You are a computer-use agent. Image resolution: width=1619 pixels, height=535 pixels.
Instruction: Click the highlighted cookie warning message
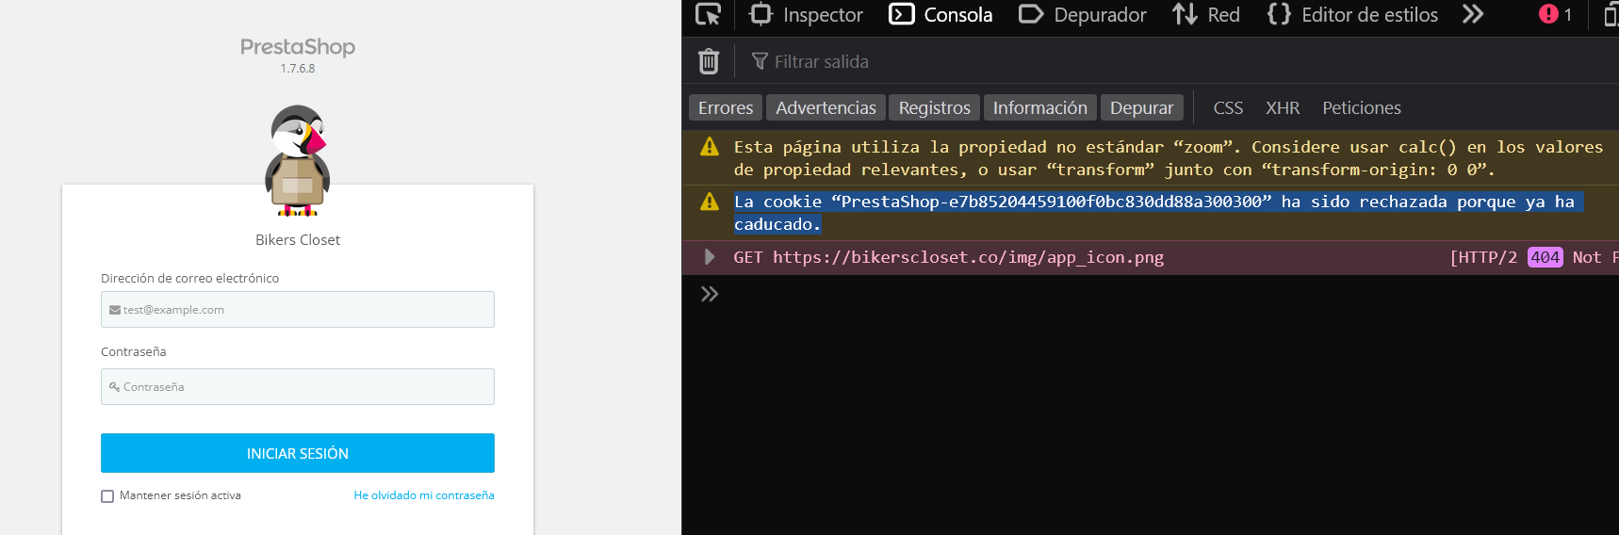point(1158,213)
